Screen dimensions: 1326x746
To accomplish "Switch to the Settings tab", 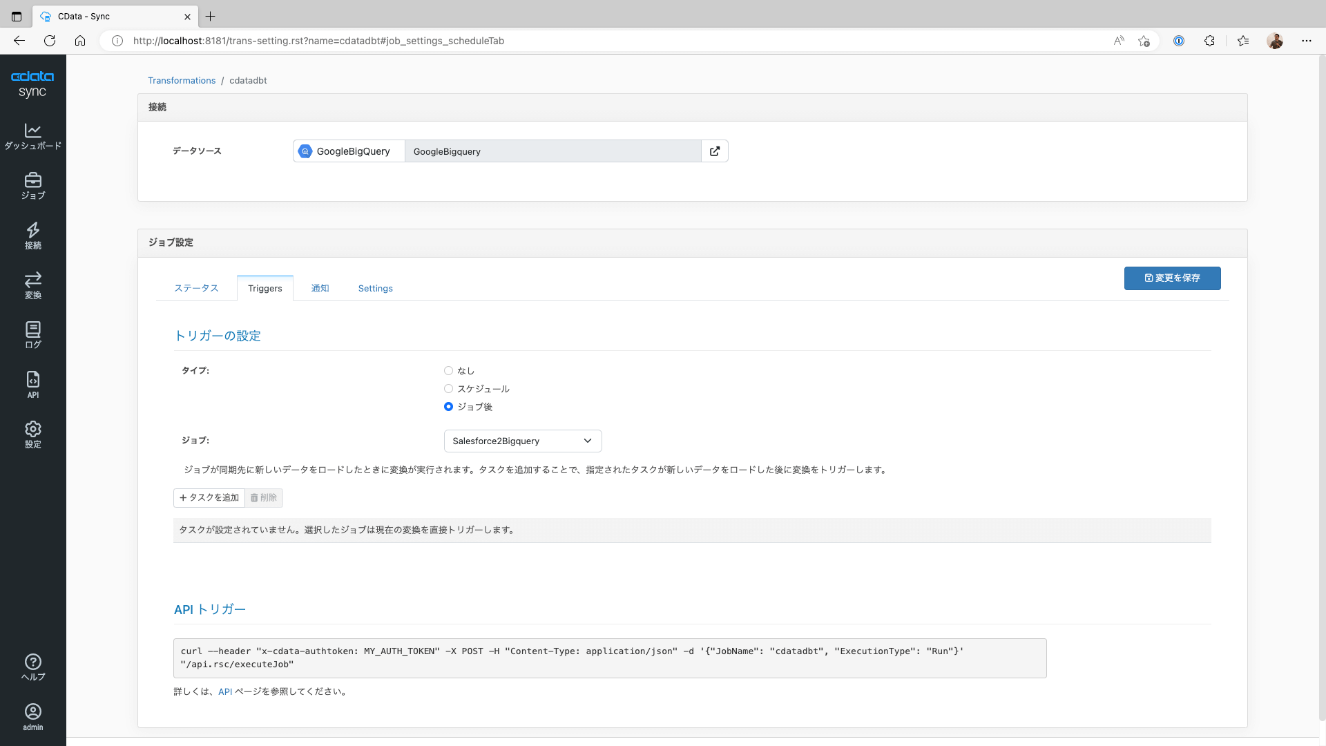I will pyautogui.click(x=375, y=288).
